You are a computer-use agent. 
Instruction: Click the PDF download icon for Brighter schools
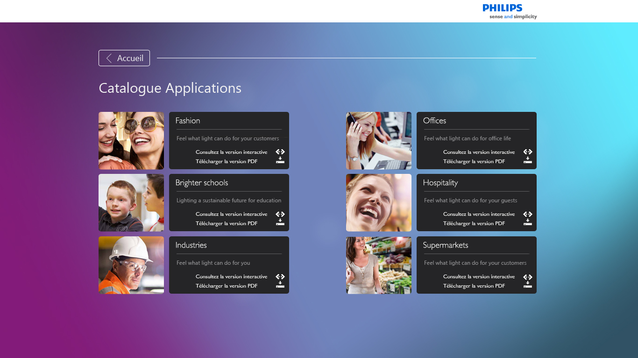tap(280, 222)
